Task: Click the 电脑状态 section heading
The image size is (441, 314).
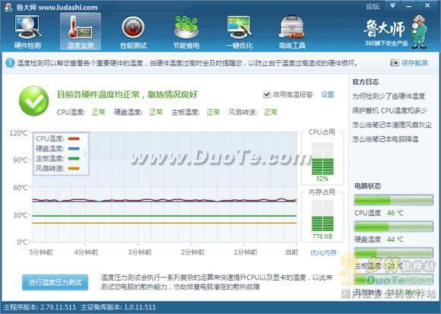Action: [x=367, y=186]
